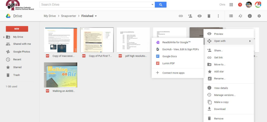Click the Share add-person toolbar icon
267x122 pixels.
(x=190, y=16)
